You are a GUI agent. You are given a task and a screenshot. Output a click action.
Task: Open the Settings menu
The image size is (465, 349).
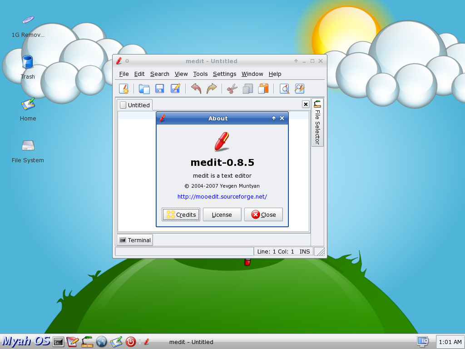tap(224, 74)
